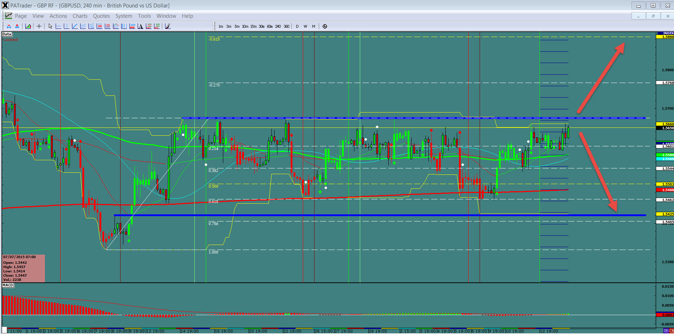674x334 pixels.
Task: Switch chart to 360 minute timeframe
Action: click(x=286, y=26)
